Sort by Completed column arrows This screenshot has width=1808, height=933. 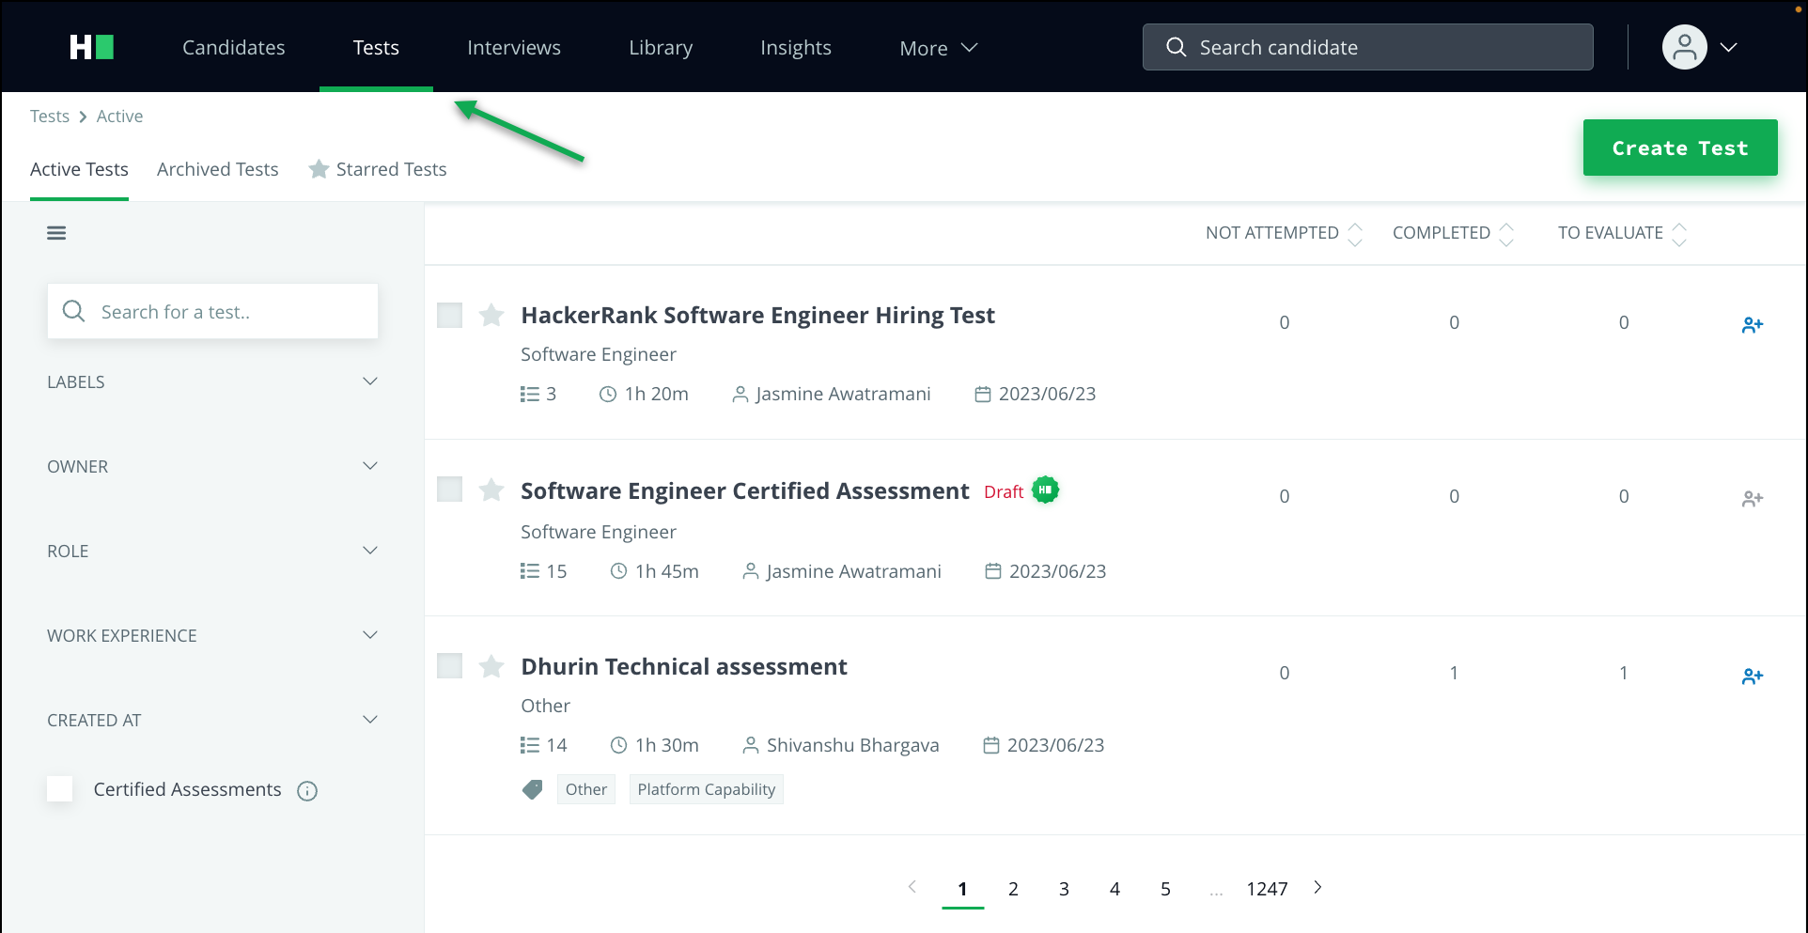pyautogui.click(x=1506, y=234)
